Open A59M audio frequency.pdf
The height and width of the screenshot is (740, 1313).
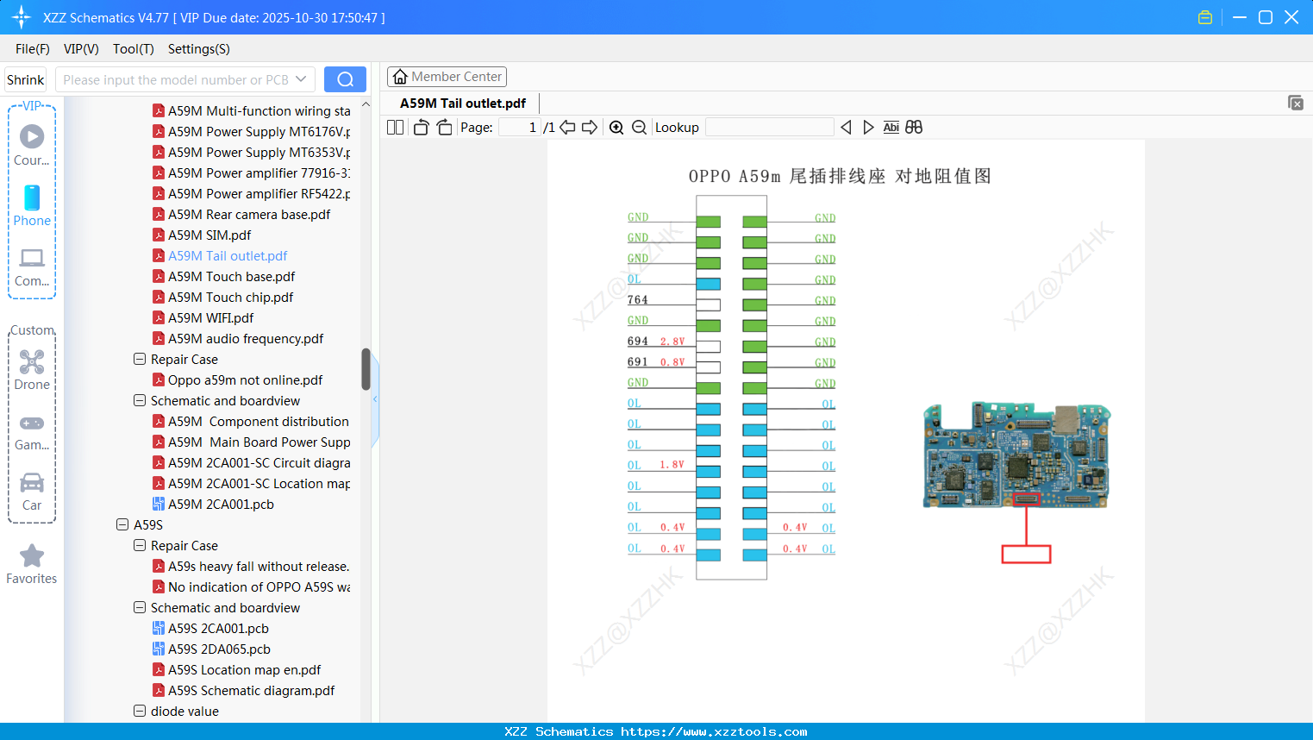pos(238,339)
